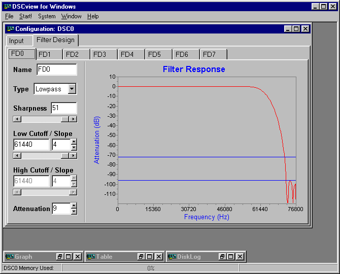Decrease the Low Cutoff slope value

[74, 148]
